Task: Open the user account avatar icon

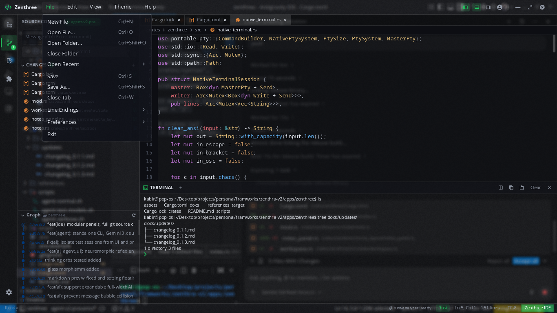Action: 500,7
